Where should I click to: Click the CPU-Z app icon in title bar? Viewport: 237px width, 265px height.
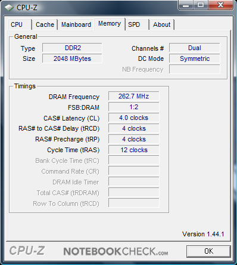click(x=9, y=8)
